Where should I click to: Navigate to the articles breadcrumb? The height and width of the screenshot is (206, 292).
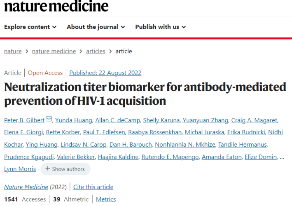pyautogui.click(x=96, y=51)
